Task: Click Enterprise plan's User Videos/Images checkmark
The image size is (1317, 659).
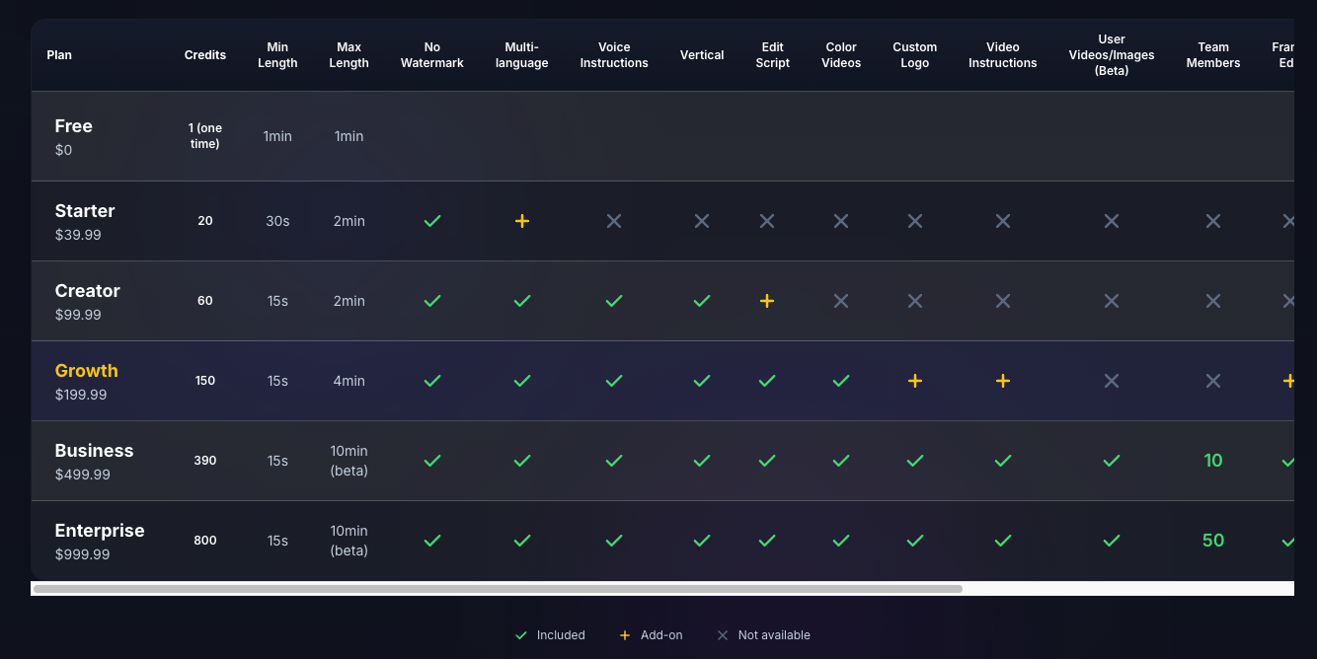Action: 1112,541
